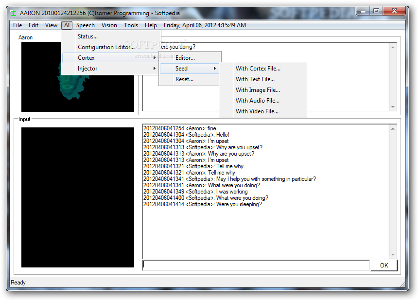Click the black Input video panel
The width and height of the screenshot is (419, 301).
78,197
